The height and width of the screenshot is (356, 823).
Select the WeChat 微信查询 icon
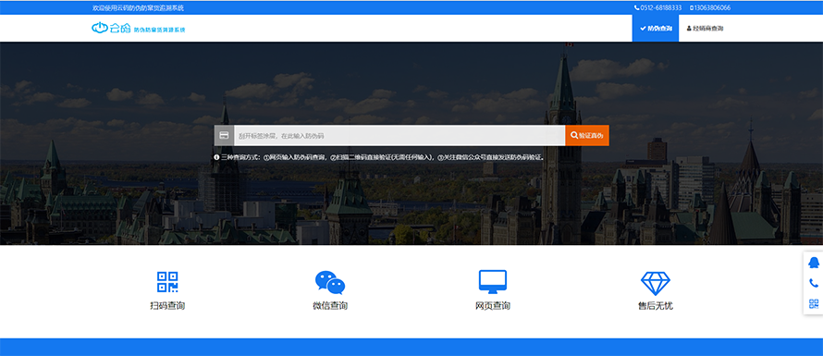(x=329, y=283)
